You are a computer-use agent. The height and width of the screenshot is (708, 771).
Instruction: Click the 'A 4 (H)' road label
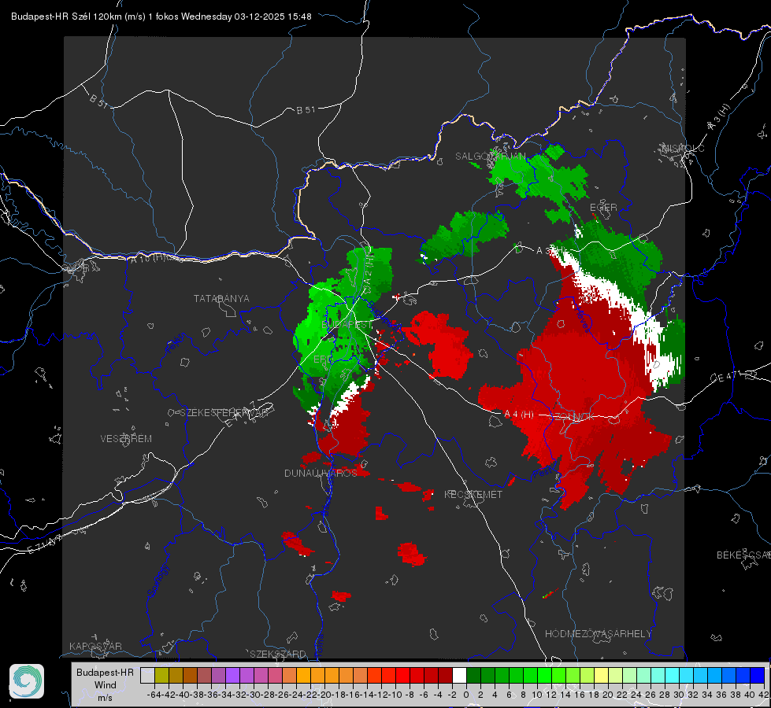[519, 415]
